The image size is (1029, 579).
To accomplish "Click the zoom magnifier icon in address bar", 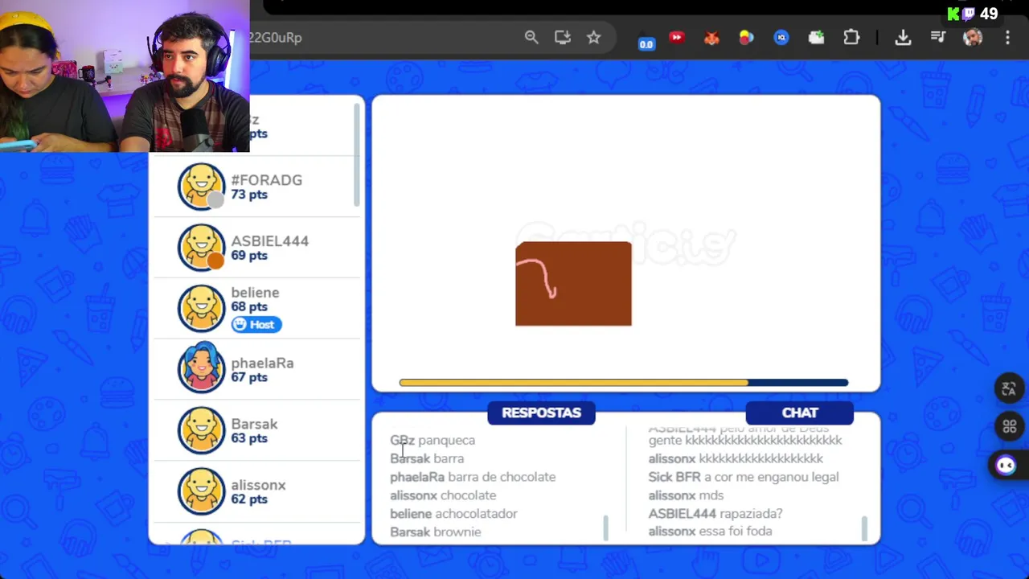I will point(531,37).
